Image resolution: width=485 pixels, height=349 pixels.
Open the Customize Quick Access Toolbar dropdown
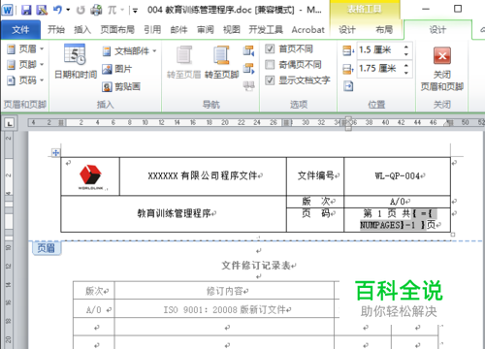coord(135,11)
